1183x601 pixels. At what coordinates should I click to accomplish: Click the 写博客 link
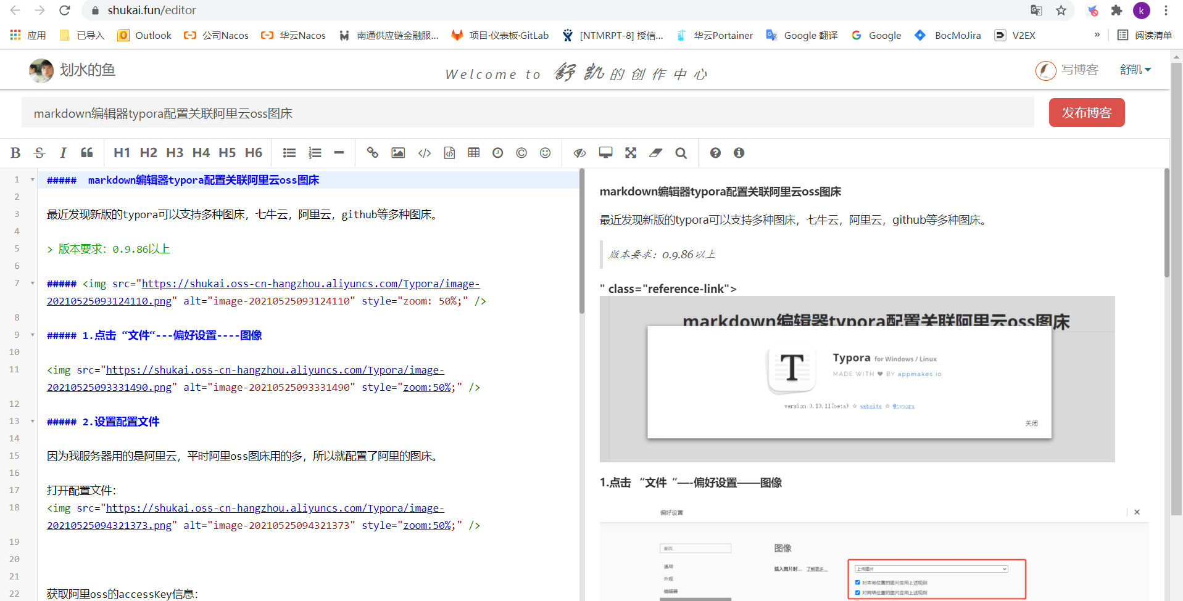click(x=1079, y=70)
